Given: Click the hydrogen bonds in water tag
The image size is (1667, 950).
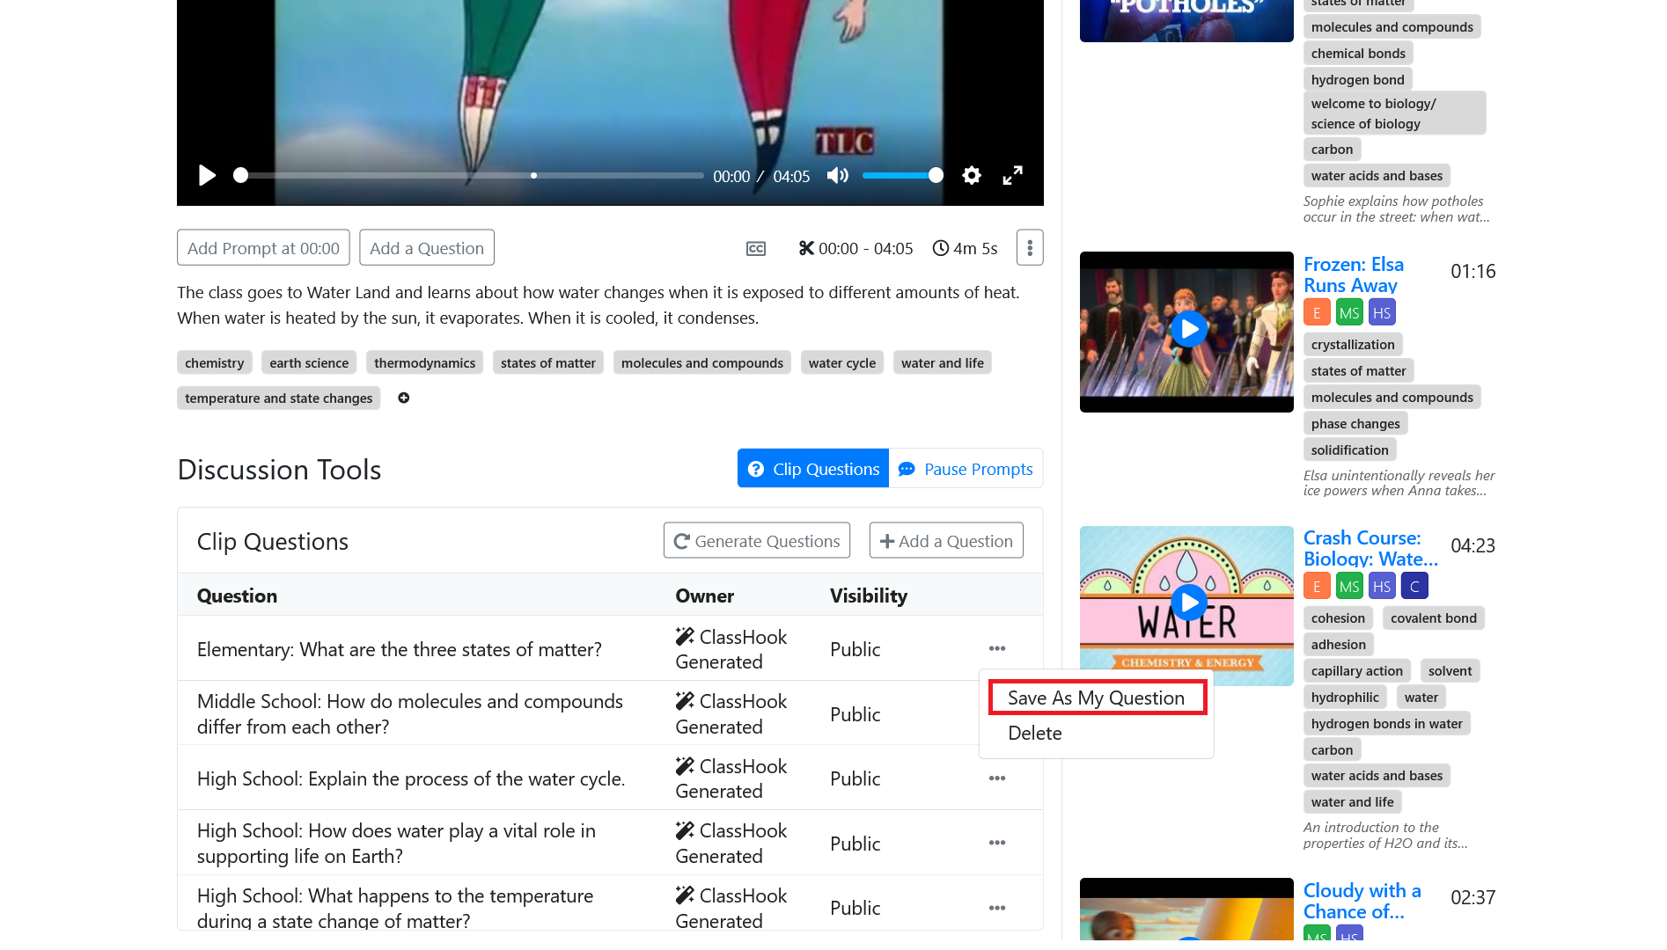Looking at the screenshot, I should pyautogui.click(x=1387, y=723).
